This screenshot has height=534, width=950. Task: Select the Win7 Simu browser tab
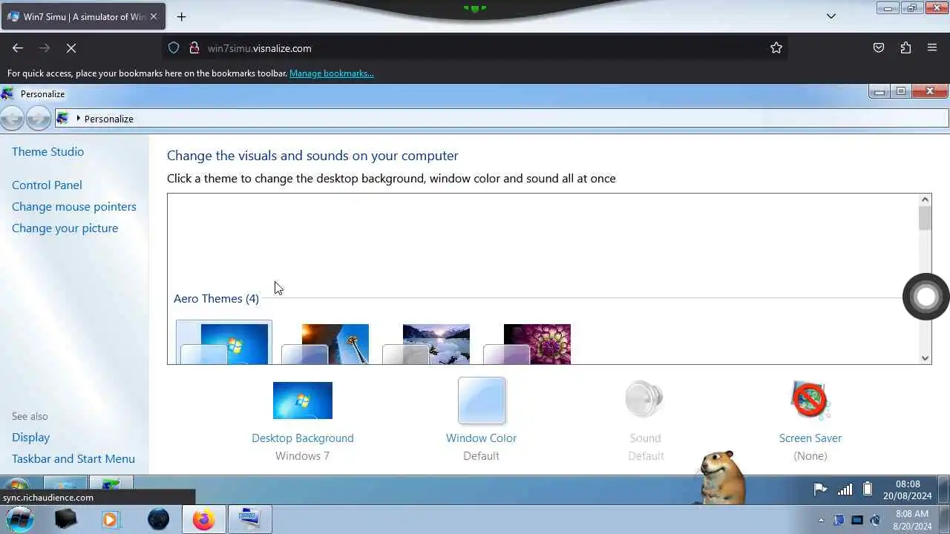(82, 16)
